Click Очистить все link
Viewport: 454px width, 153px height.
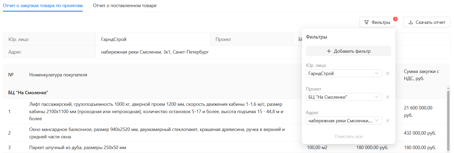click(x=348, y=136)
